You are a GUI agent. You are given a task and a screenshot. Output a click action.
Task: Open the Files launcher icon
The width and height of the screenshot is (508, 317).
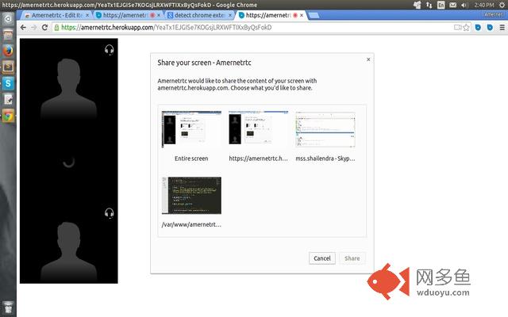8,35
